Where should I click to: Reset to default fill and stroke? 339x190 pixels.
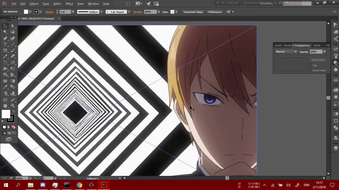pos(3,121)
